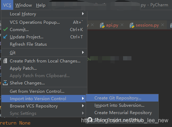Image resolution: width=172 pixels, height=127 pixels.
Task: Open the Help menu
Action: 41,5
